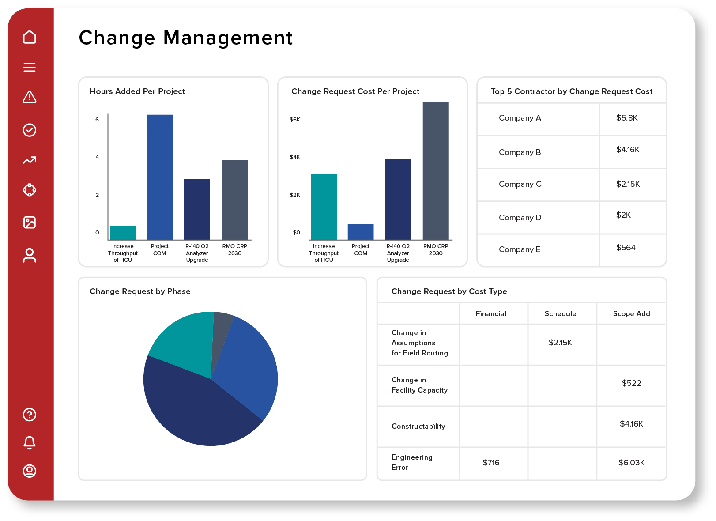Image resolution: width=716 pixels, height=521 pixels.
Task: Select Company A in the contractor table
Action: [520, 118]
